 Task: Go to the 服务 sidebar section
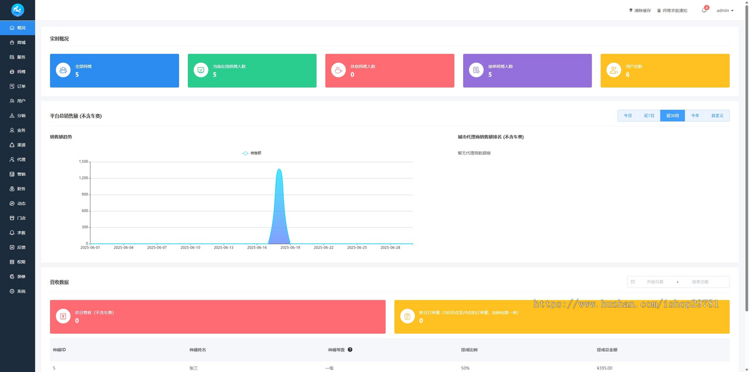coord(17,57)
